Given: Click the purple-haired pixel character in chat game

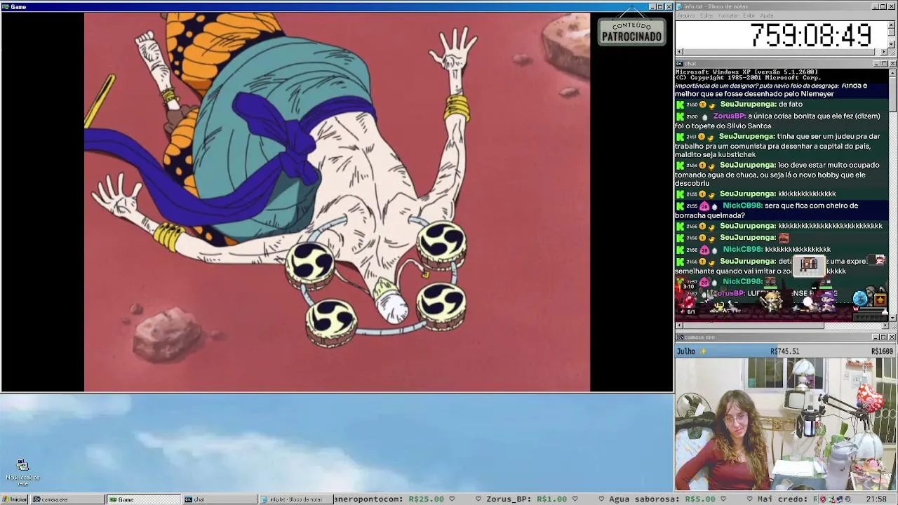Looking at the screenshot, I should click(x=828, y=300).
